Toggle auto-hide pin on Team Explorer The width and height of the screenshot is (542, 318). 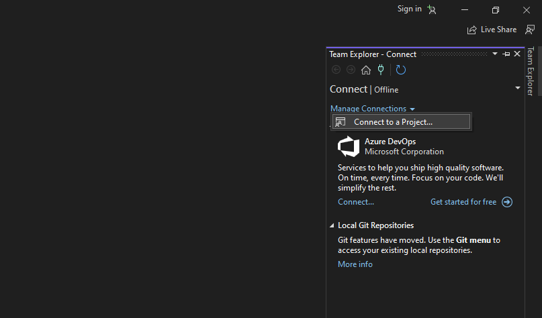point(506,54)
